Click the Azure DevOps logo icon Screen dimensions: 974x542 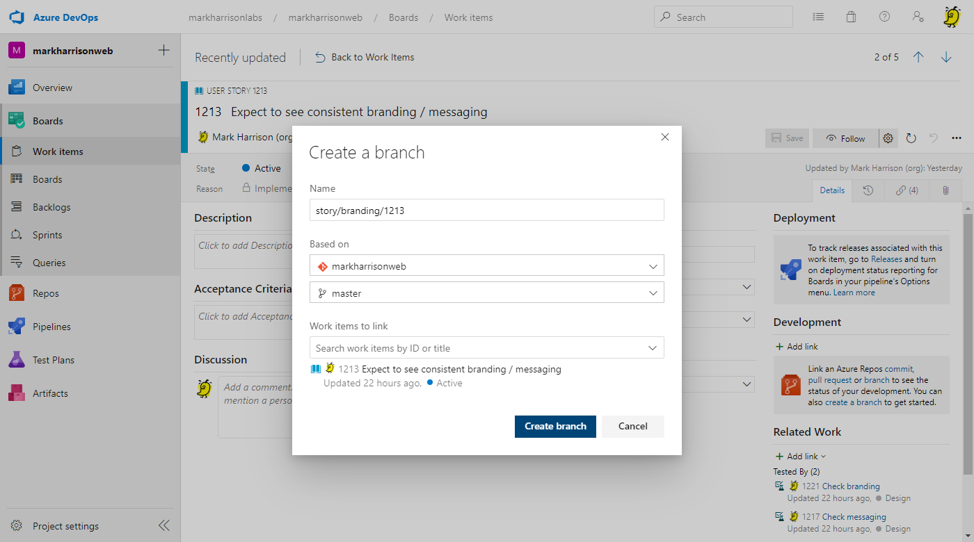pos(17,17)
